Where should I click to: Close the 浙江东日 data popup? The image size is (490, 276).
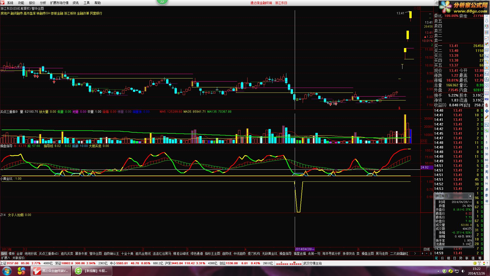[470, 196]
